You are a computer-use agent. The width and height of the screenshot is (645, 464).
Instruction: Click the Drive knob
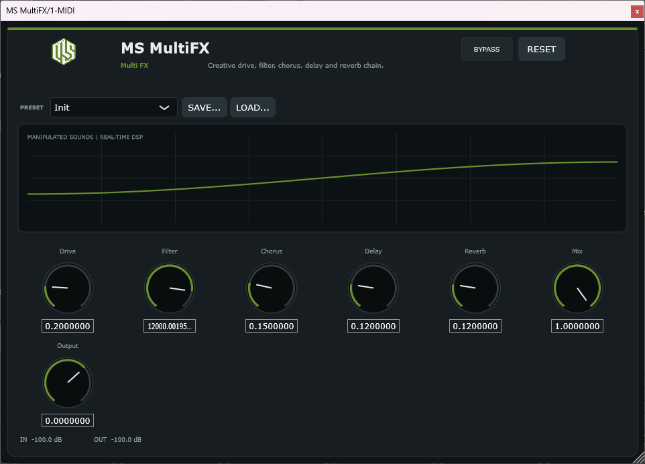point(68,288)
